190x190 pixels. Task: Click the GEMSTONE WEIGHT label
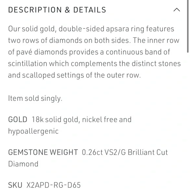(43, 152)
